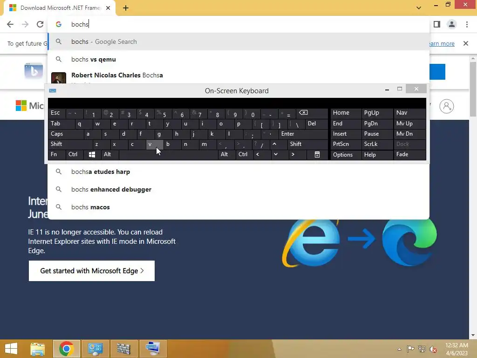Viewport: 477px width, 358px height.
Task: Click scrollbar down arrow
Action: click(x=473, y=335)
